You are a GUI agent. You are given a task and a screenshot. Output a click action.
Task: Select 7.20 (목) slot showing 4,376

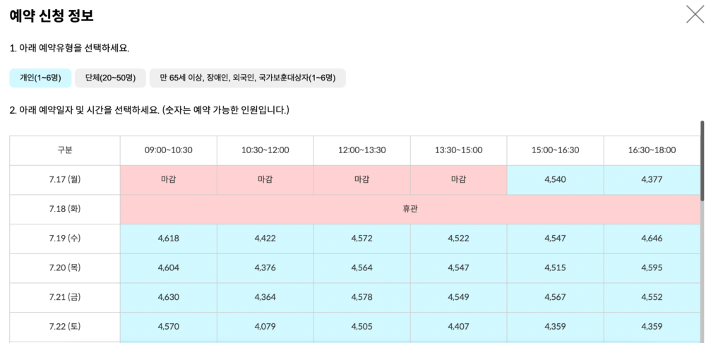click(265, 268)
